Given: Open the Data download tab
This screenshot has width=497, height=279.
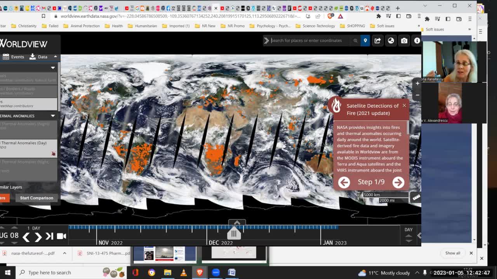Looking at the screenshot, I should click(38, 57).
